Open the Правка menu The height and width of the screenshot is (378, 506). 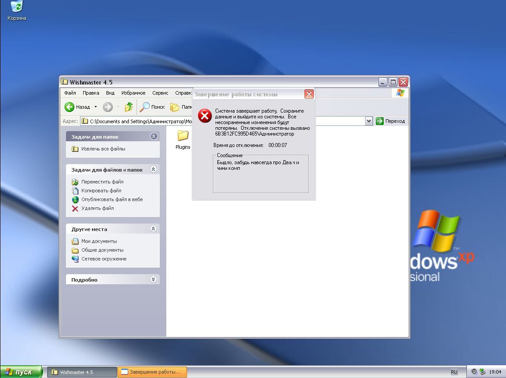pos(91,93)
